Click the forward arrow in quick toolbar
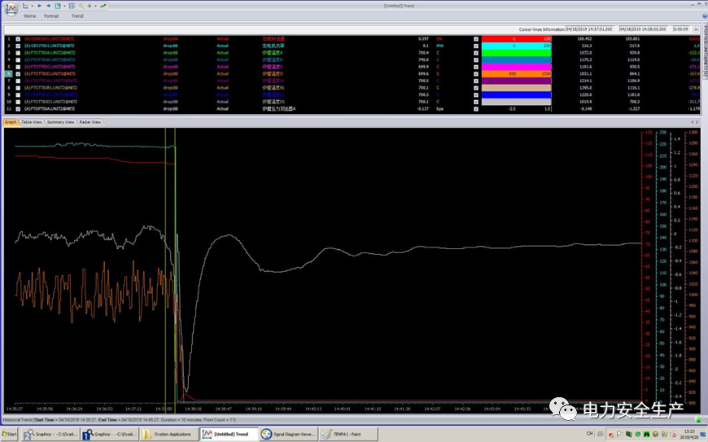Screen dimensions: 708x442 [x=49, y=6]
